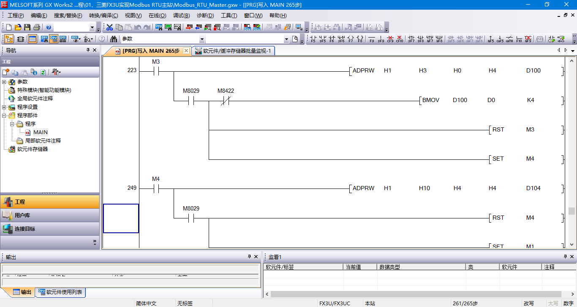The width and height of the screenshot is (577, 307).
Task: Insert normally open contact F5
Action: 313,39
